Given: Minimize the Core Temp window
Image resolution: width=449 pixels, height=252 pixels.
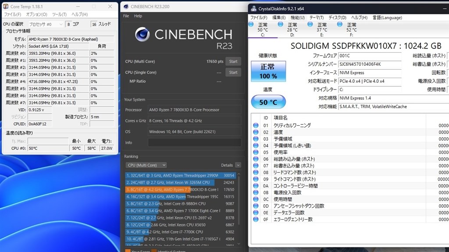Looking at the screenshot, I should [x=78, y=6].
